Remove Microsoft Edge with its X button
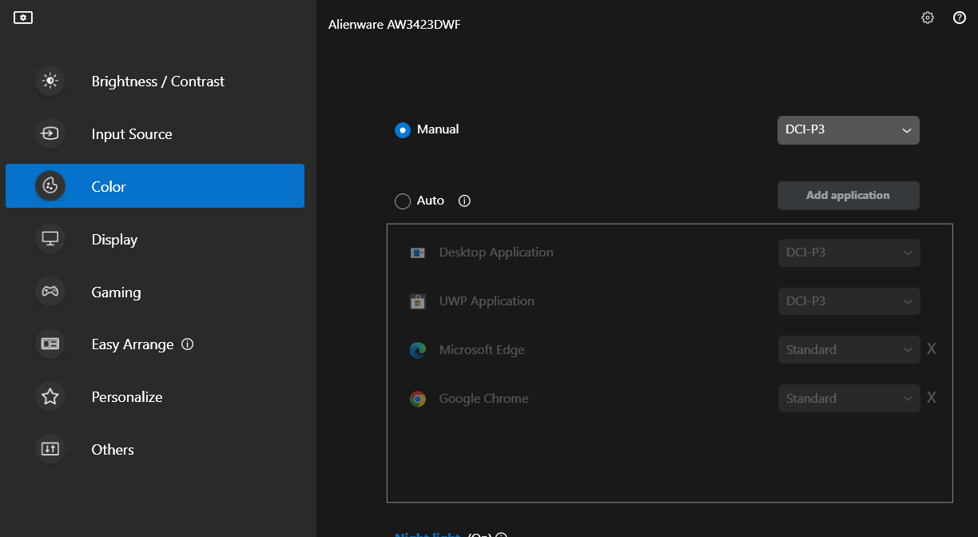This screenshot has height=537, width=978. (931, 349)
